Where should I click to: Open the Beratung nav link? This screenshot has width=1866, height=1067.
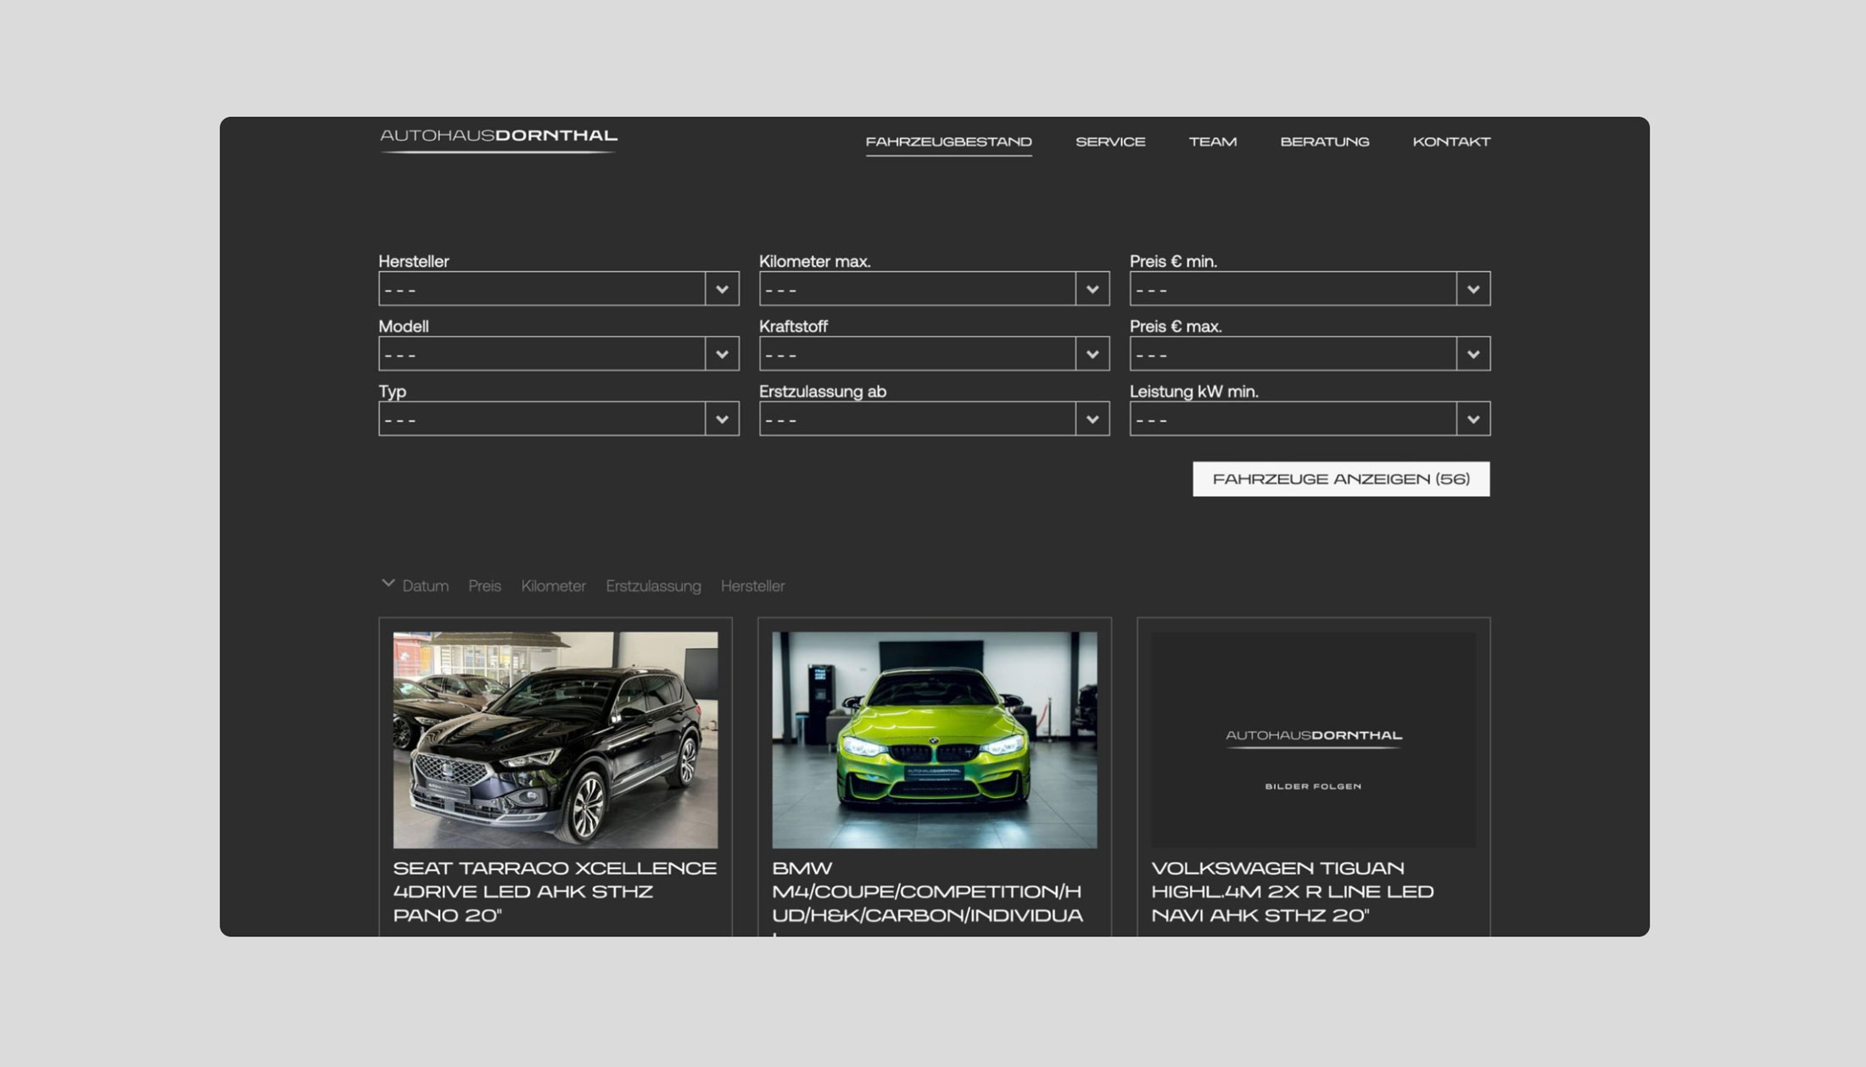(x=1324, y=142)
